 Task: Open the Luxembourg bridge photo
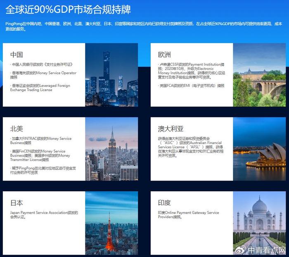click(259, 75)
